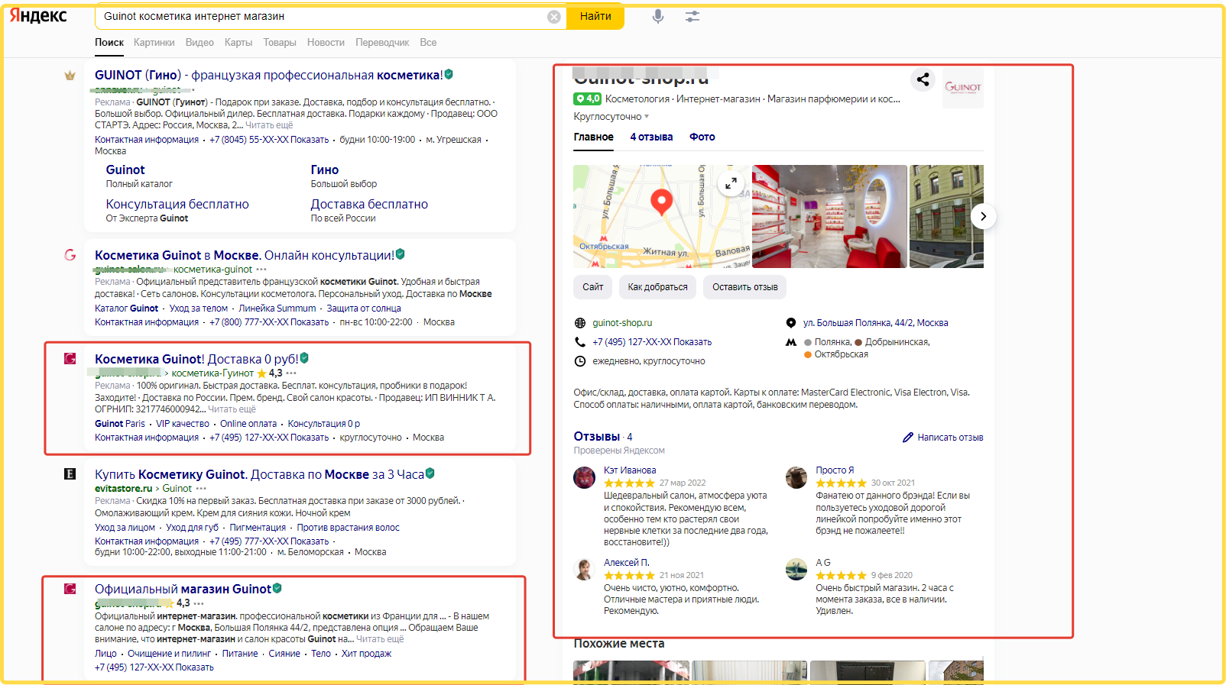Click the verified badge on Купить Косметику Guinot
The image size is (1226, 685).
click(x=430, y=473)
